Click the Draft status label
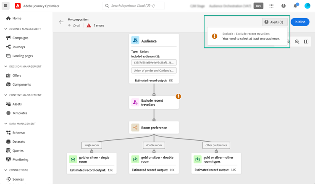Image resolution: width=315 pixels, height=184 pixels. click(77, 26)
